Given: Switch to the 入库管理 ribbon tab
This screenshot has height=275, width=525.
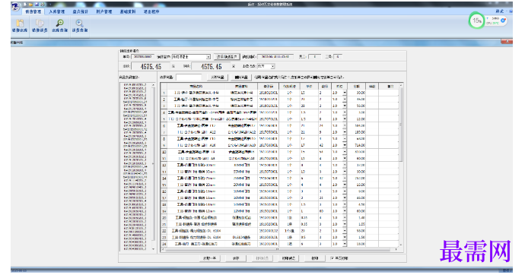Looking at the screenshot, I should tap(56, 11).
